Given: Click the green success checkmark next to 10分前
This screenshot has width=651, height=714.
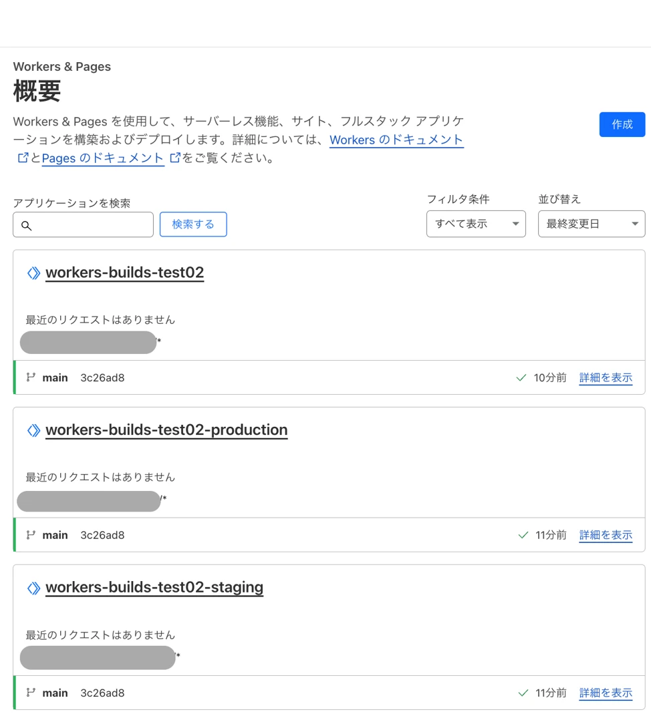Looking at the screenshot, I should (521, 378).
